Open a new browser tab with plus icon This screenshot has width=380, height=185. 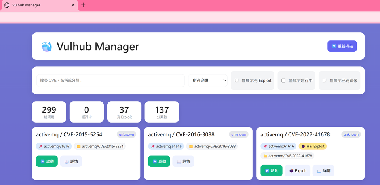[x=83, y=5]
